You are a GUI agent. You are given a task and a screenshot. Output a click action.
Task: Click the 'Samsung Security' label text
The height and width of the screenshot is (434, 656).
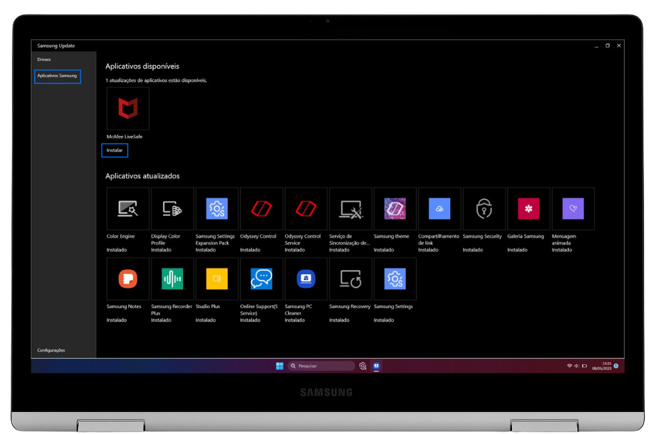pyautogui.click(x=482, y=236)
